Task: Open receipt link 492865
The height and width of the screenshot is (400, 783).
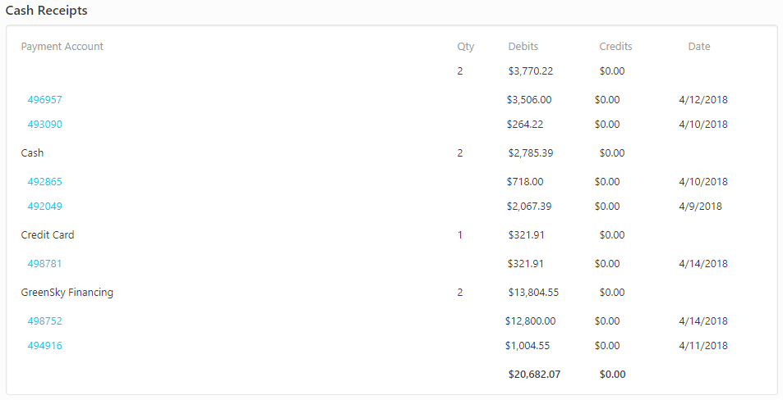Action: (44, 182)
